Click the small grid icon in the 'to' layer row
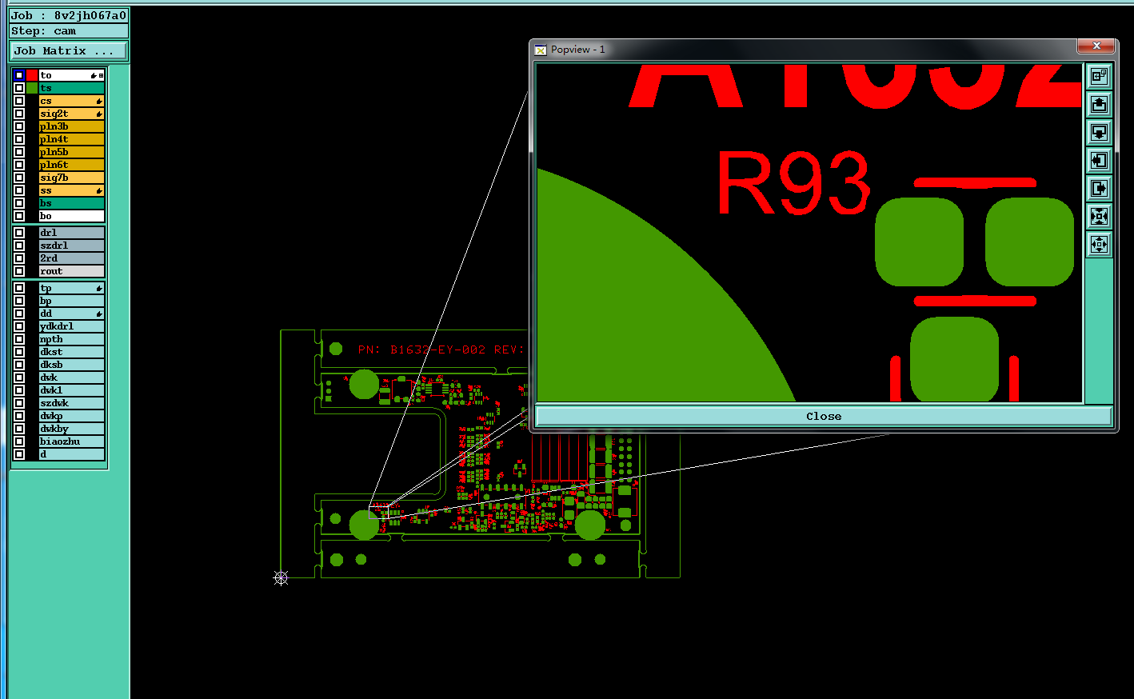This screenshot has height=699, width=1134. tap(101, 75)
